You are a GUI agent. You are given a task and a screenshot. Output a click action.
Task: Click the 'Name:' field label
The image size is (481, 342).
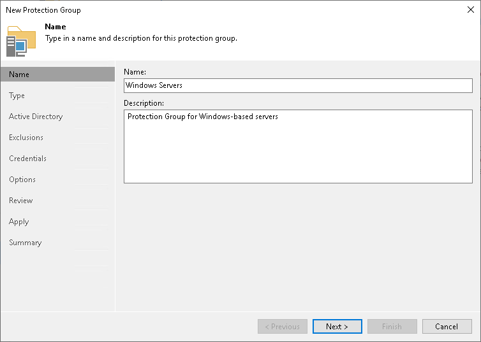click(135, 72)
